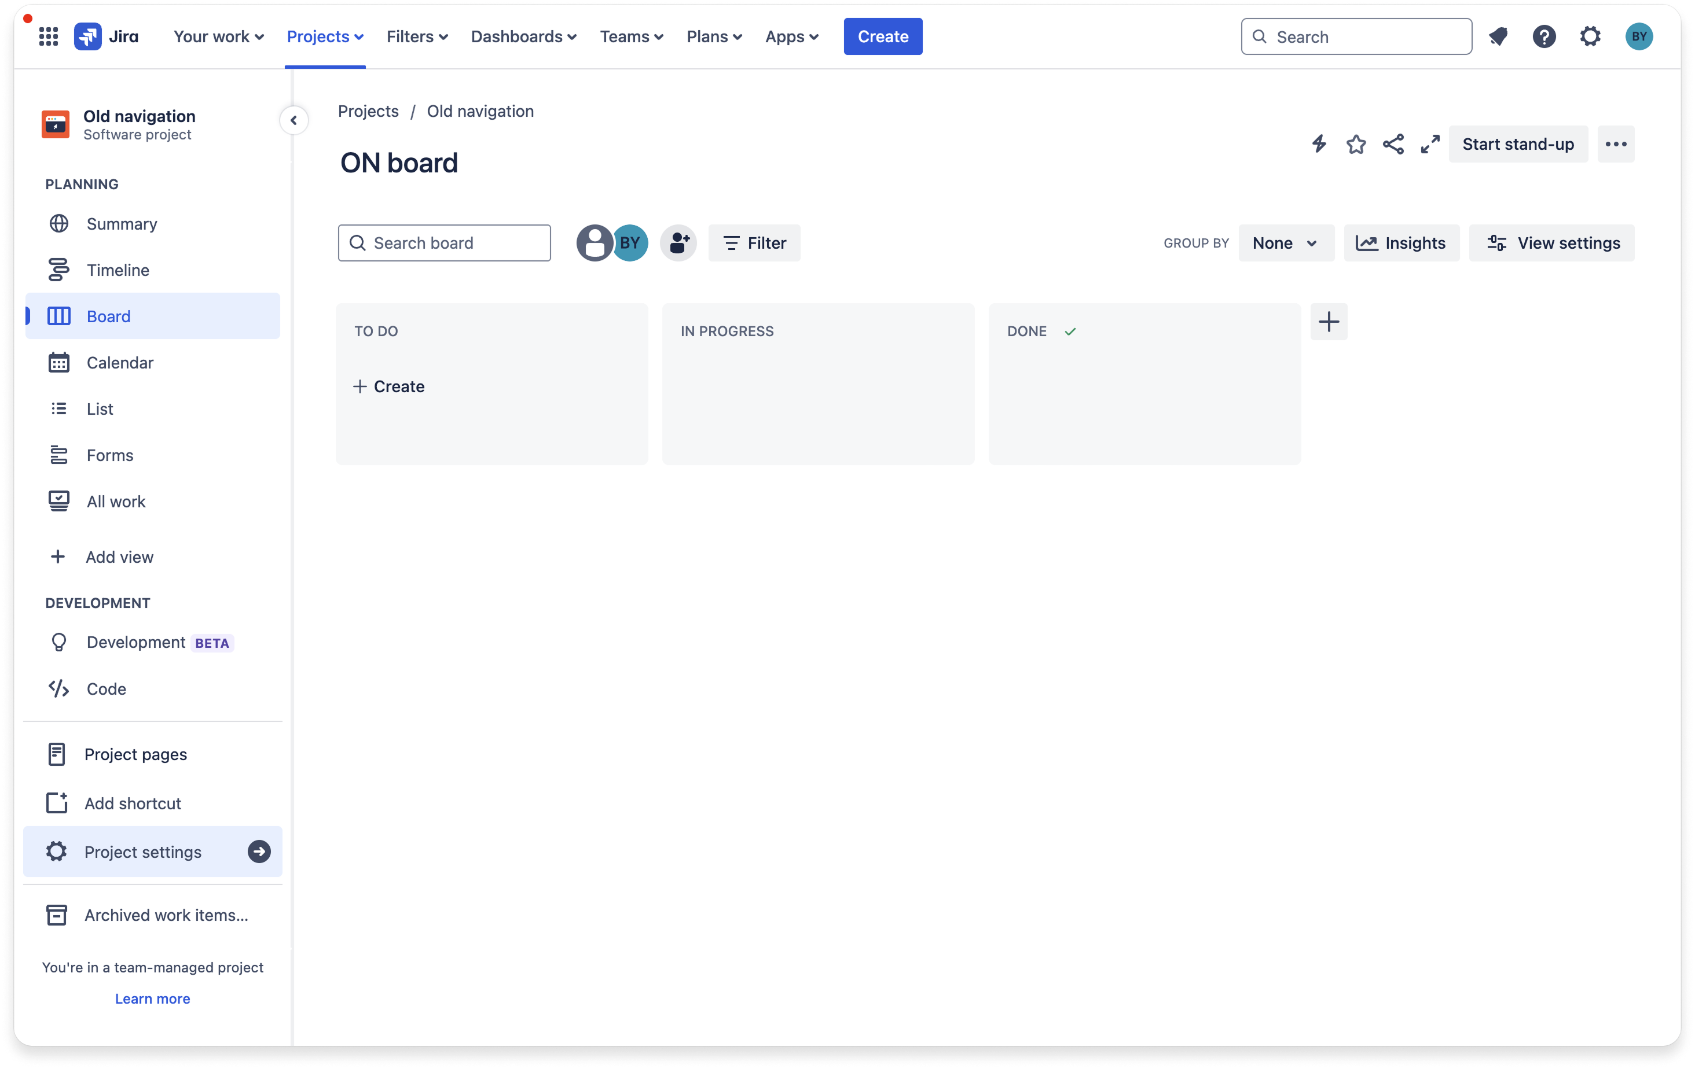1695x1069 pixels.
Task: Open the Filters dropdown in top navigation
Action: pyautogui.click(x=417, y=36)
